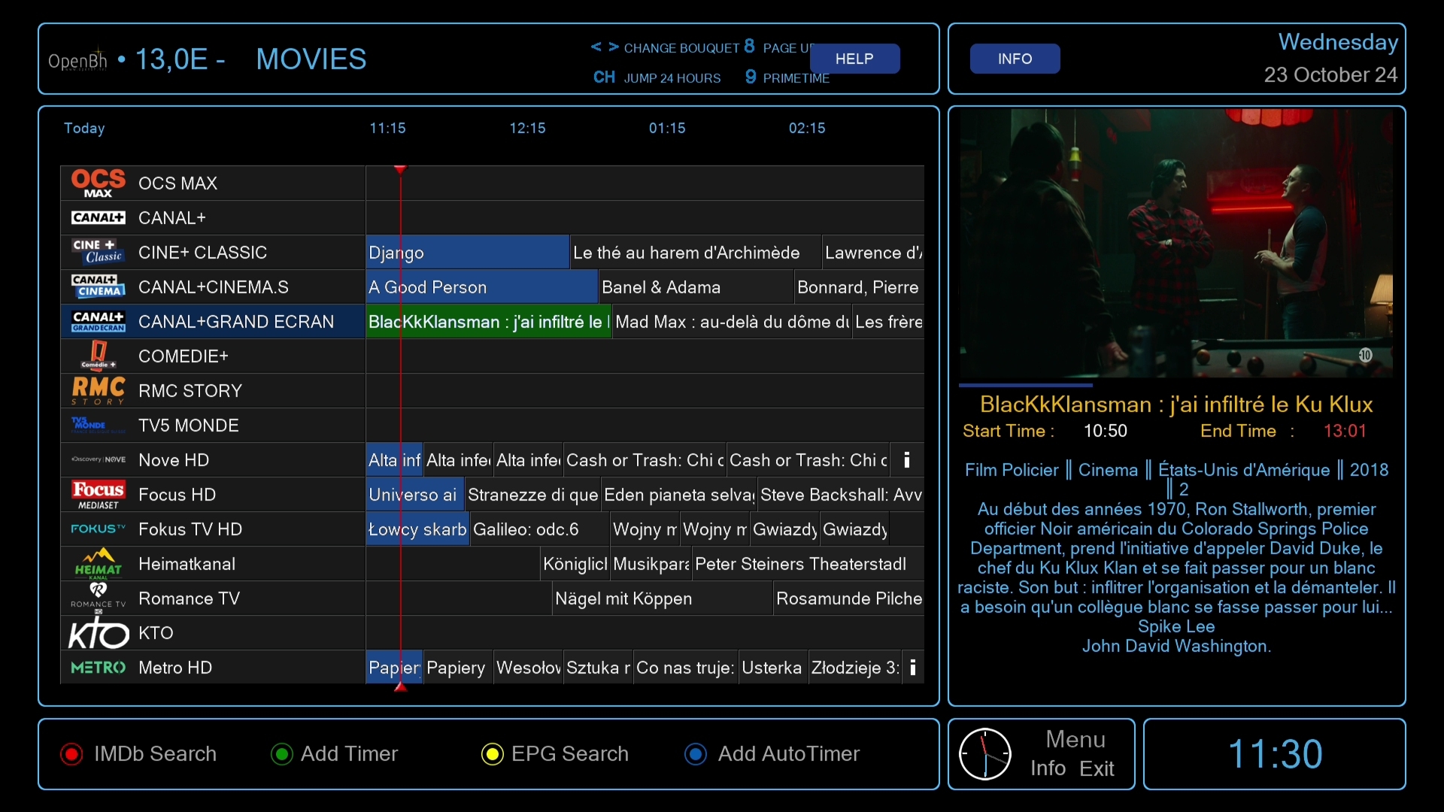Image resolution: width=1444 pixels, height=812 pixels.
Task: Select the Discovery Nove channel logo
Action: pos(98,459)
